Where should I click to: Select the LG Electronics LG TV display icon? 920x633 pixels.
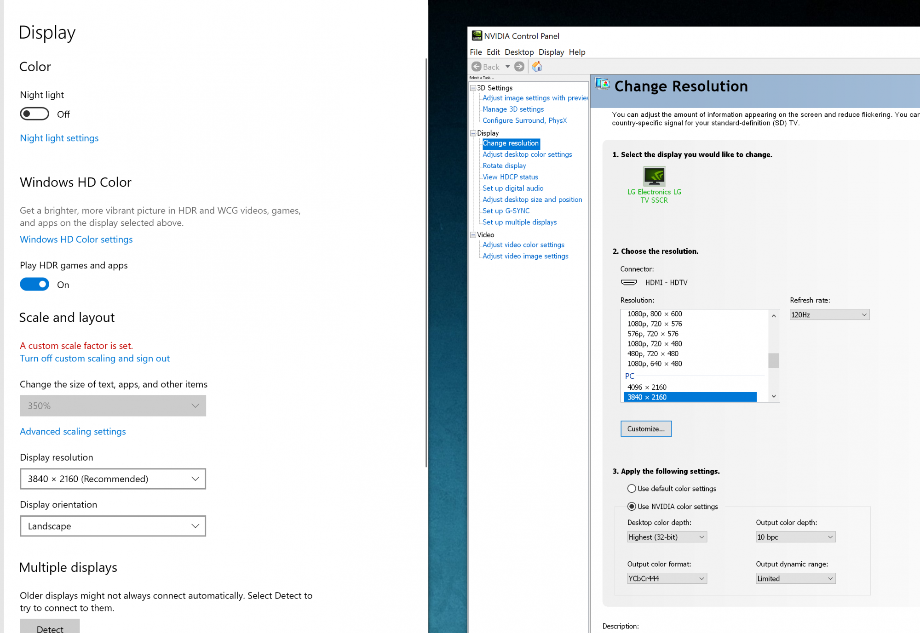point(654,176)
